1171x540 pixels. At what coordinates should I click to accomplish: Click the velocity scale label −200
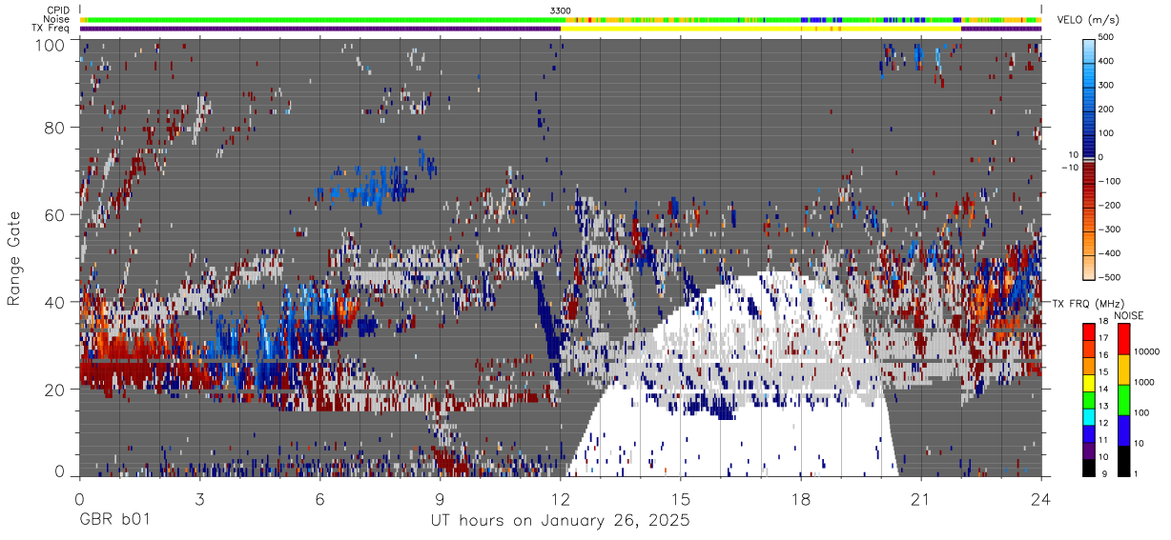click(x=1109, y=205)
